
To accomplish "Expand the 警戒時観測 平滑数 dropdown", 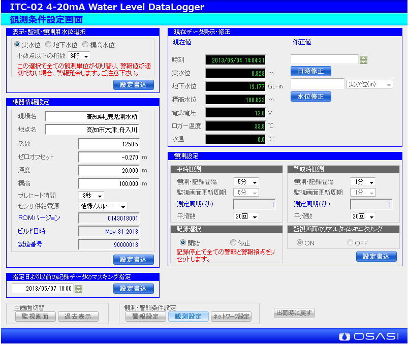I will coord(363,216).
